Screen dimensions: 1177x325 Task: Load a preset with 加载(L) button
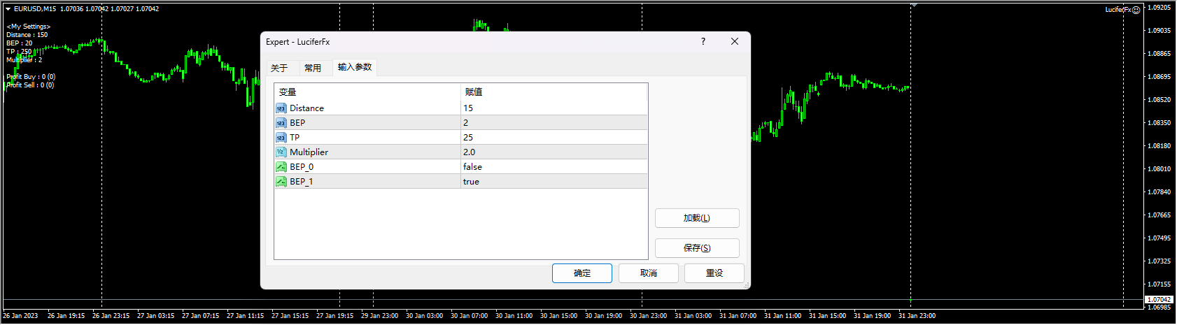[696, 218]
